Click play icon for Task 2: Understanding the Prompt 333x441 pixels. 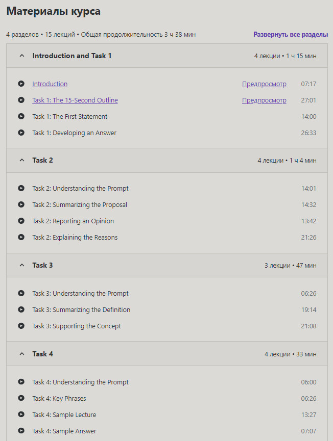pos(21,188)
